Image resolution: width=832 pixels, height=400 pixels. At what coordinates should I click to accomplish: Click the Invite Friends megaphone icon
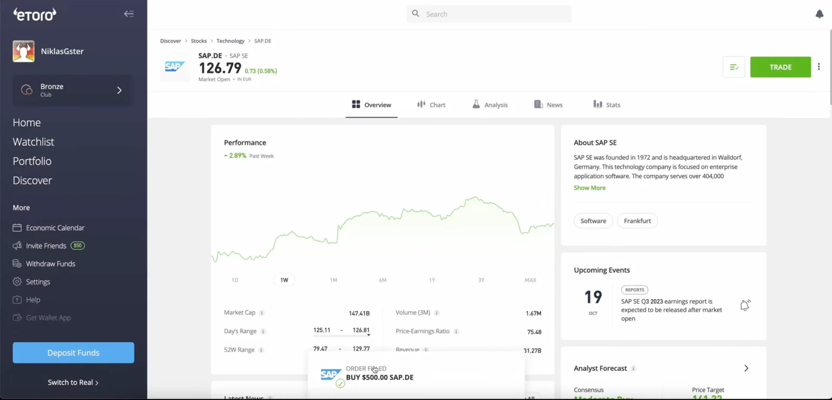[17, 245]
